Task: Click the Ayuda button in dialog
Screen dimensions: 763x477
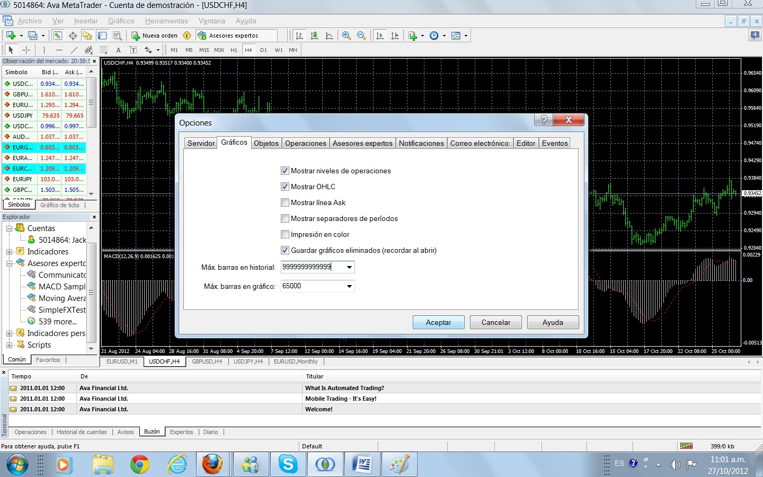Action: (553, 322)
